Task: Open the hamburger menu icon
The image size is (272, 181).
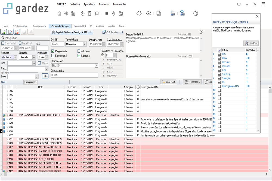Action: pos(263,4)
